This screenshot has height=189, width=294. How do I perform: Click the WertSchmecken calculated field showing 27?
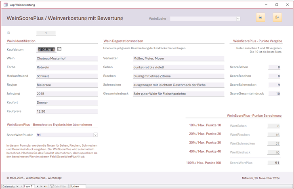[x=273, y=144]
